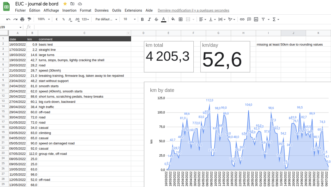Select the "missing at least 50km" note cell
Image resolution: width=331 pixels, height=187 pixels.
(290, 44)
